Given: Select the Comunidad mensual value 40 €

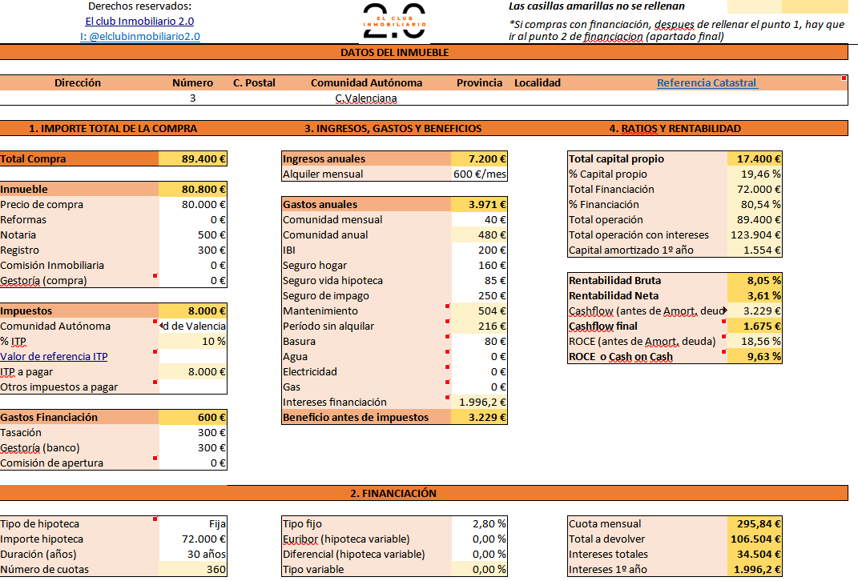Looking at the screenshot, I should tap(479, 220).
